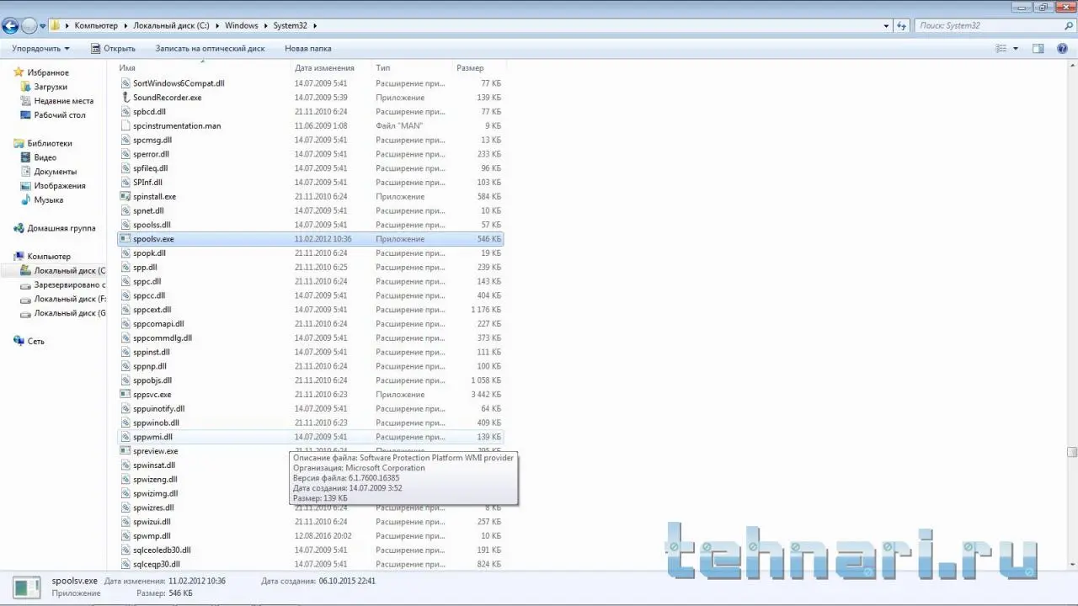Show the preview pane via toolbar icon
The width and height of the screenshot is (1078, 606).
click(x=1038, y=49)
